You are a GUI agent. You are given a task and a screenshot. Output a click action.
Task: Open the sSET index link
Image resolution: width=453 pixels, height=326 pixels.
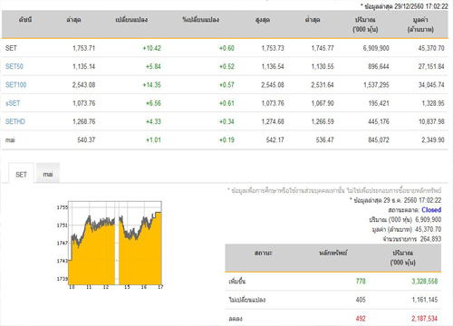click(13, 103)
